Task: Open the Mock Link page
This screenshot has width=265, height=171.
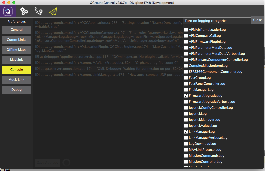Action: [17, 80]
